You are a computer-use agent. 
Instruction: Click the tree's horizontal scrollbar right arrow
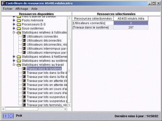tap(65, 109)
